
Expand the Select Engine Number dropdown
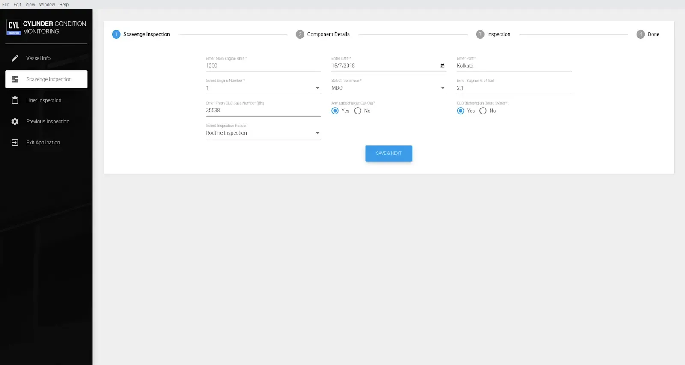pos(317,88)
